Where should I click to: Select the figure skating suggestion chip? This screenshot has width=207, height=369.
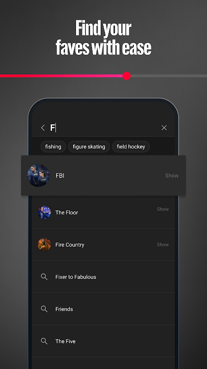tap(89, 147)
